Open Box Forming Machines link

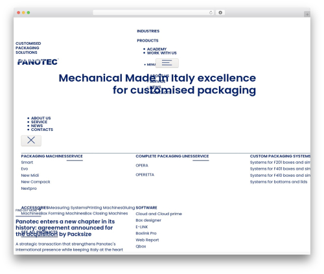62,214
